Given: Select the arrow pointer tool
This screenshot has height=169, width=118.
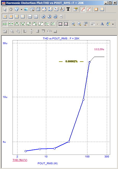Looking at the screenshot, I should [x=5, y=9].
